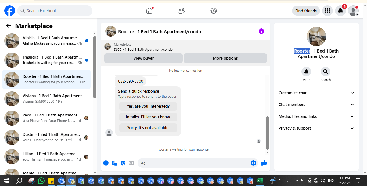Click the sender avatar beside quick responses
The image size is (367, 186).
tap(109, 133)
